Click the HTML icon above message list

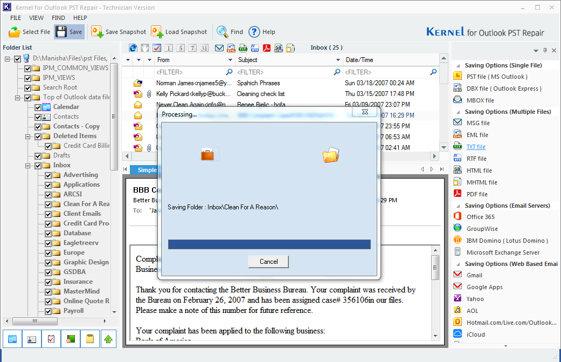pos(279,48)
